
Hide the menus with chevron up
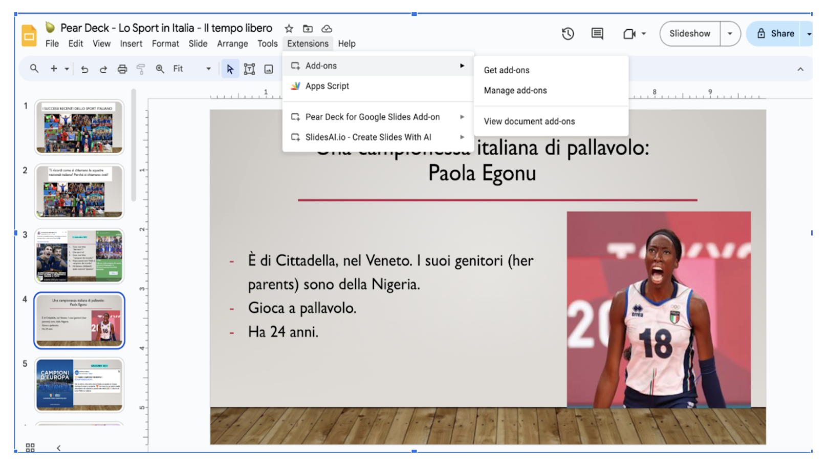point(800,69)
